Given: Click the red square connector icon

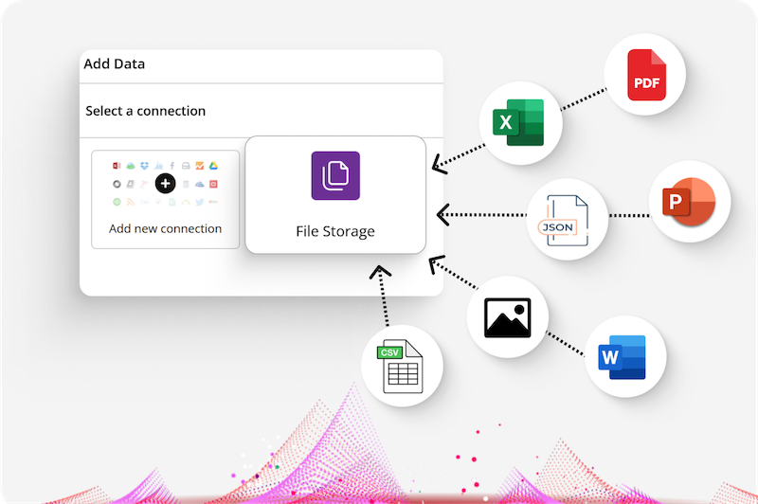Looking at the screenshot, I should (x=213, y=184).
